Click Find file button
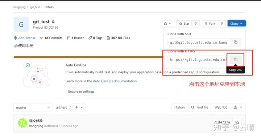 [200, 107]
